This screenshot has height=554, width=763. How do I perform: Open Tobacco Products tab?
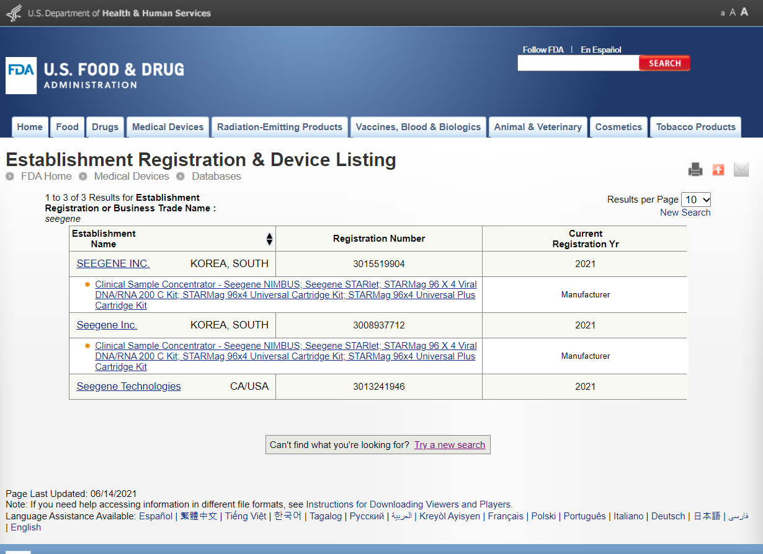695,127
